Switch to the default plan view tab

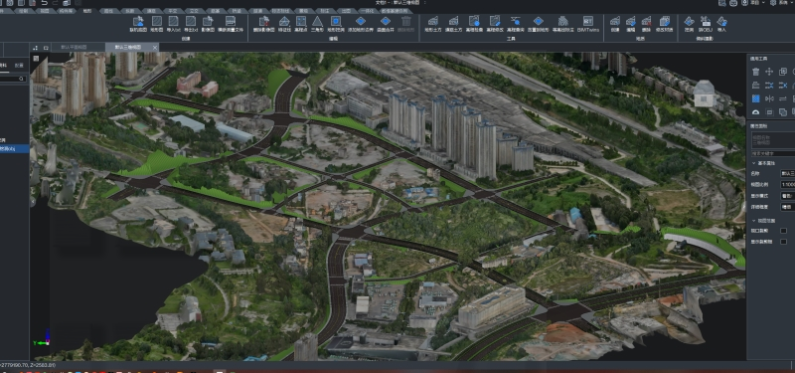(x=74, y=47)
